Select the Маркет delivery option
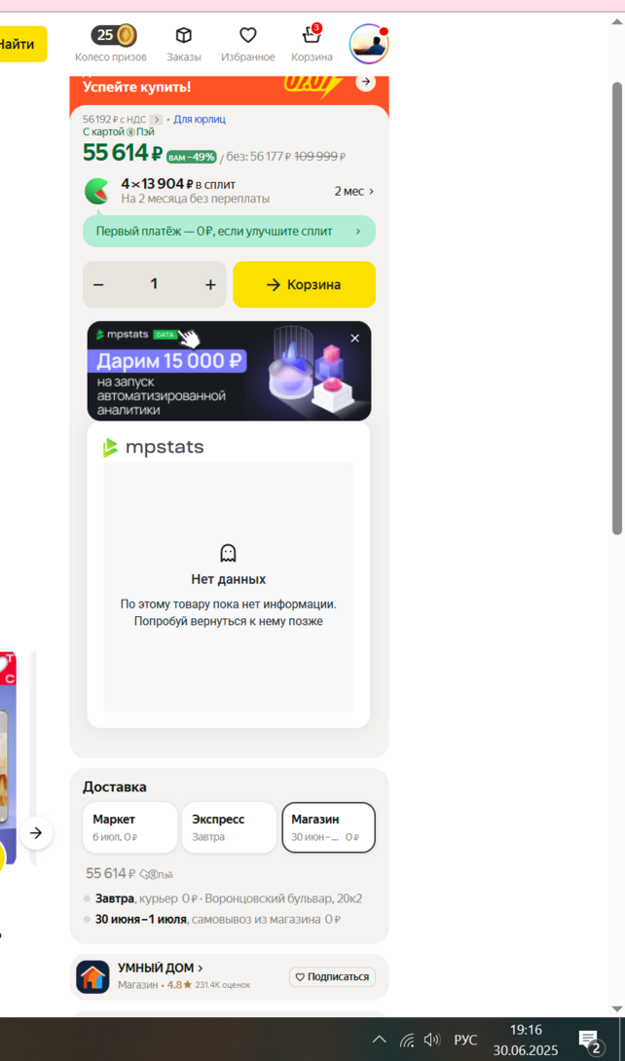This screenshot has height=1061, width=625. (x=129, y=826)
